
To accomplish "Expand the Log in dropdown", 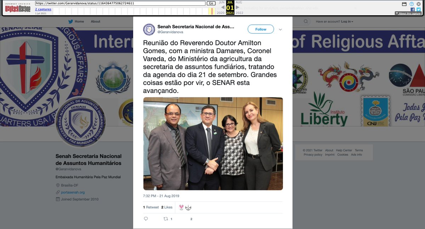I will pos(347,22).
